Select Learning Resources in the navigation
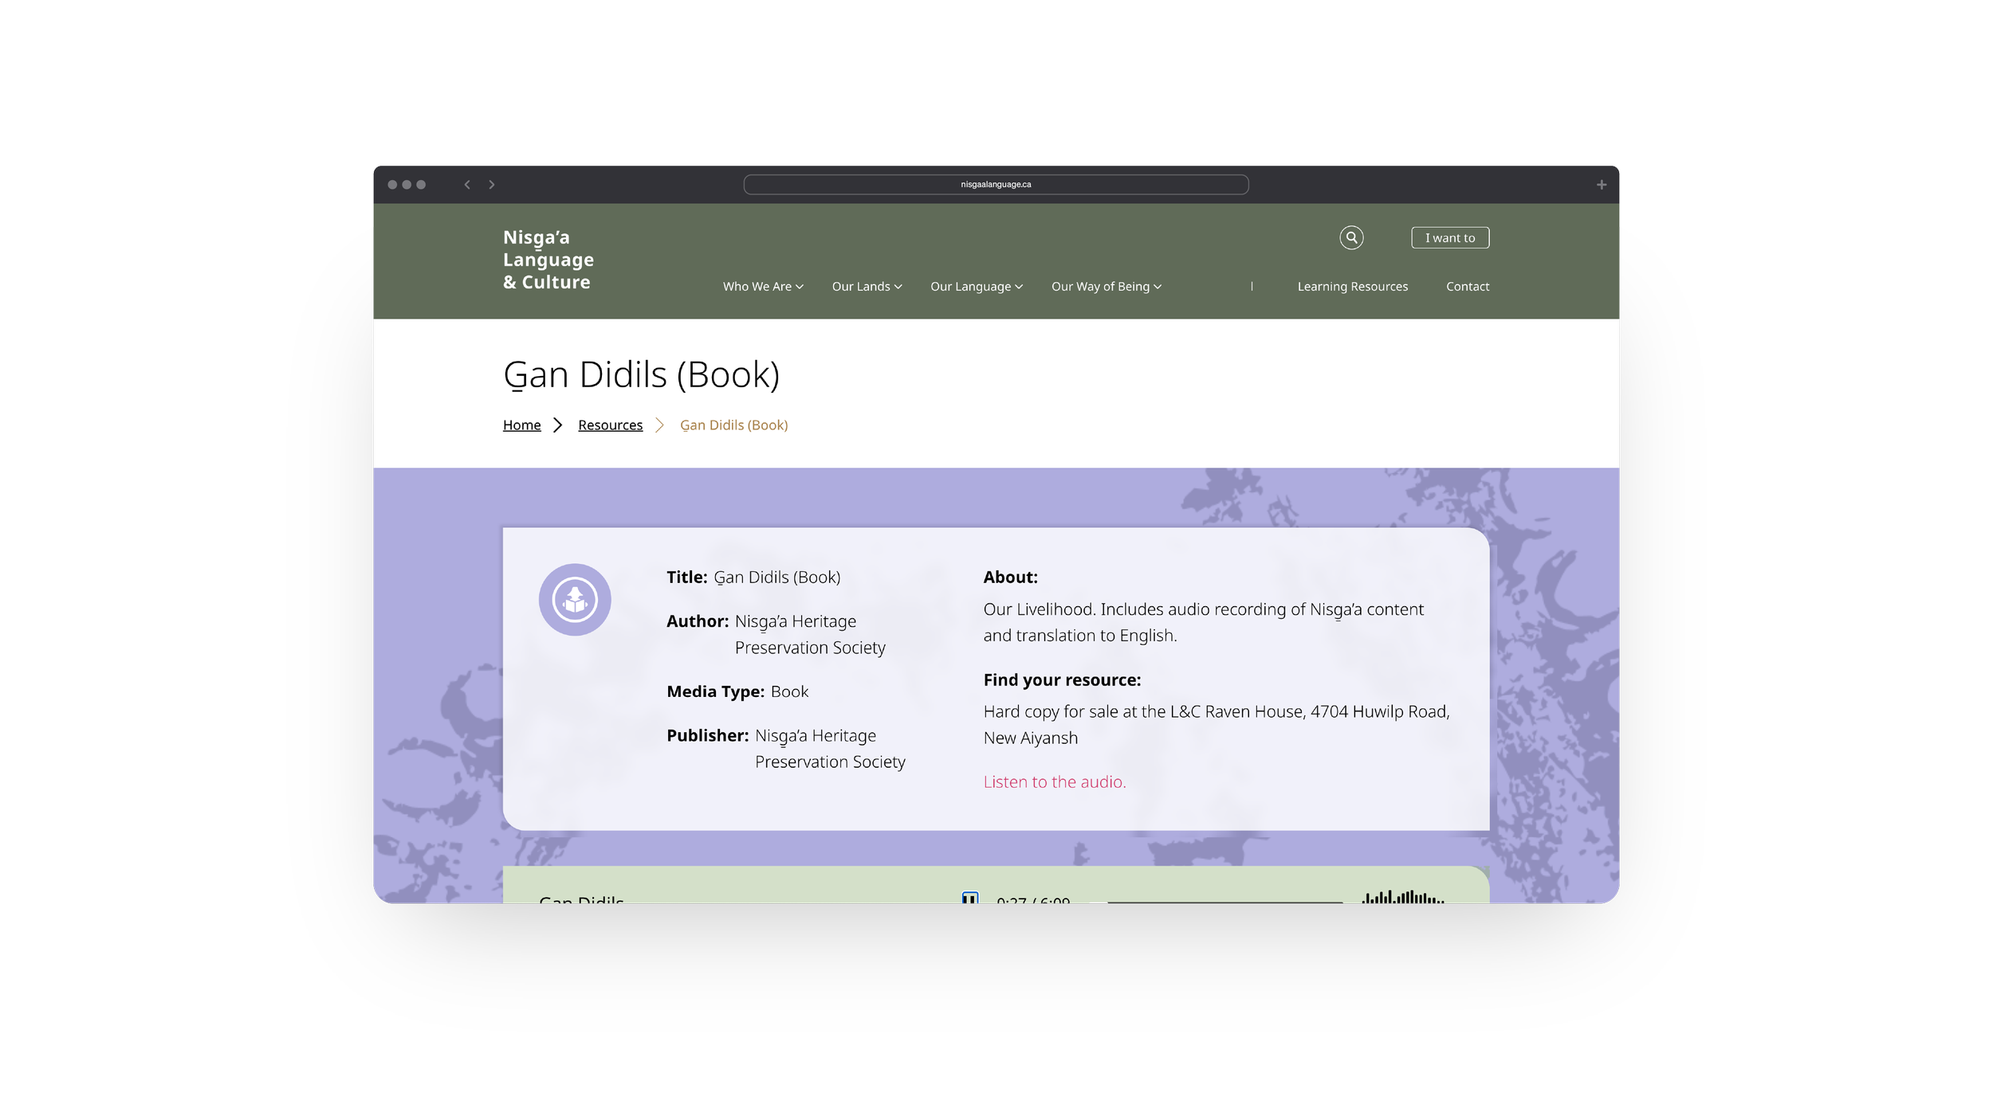Screen dimensions: 1993x1120 [x=1352, y=286]
